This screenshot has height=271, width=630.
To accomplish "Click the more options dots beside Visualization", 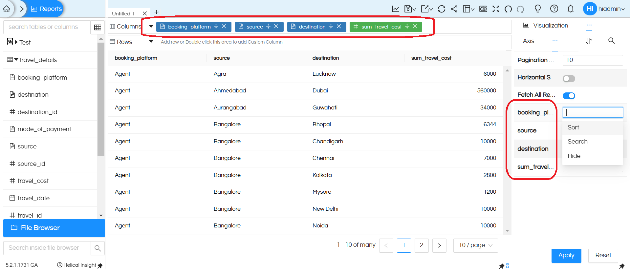I will pos(589,25).
